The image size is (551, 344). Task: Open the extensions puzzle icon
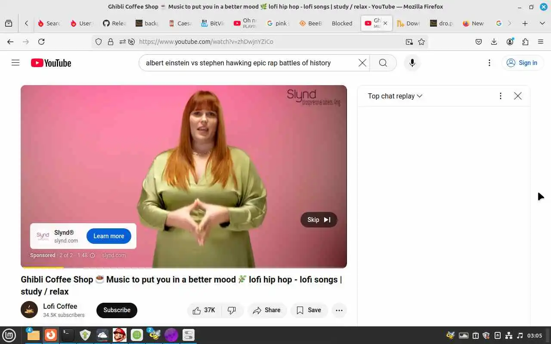525,42
